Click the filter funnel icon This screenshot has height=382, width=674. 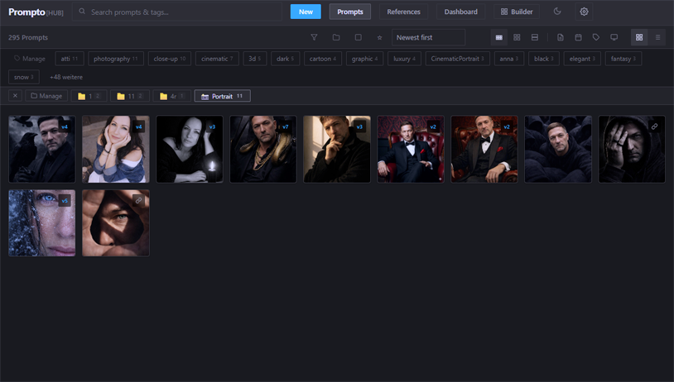click(x=314, y=37)
